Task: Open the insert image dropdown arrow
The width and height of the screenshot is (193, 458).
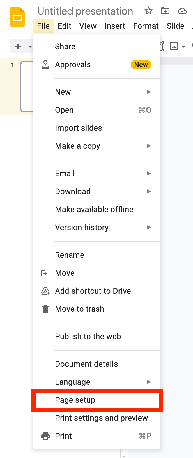Action: (x=183, y=46)
